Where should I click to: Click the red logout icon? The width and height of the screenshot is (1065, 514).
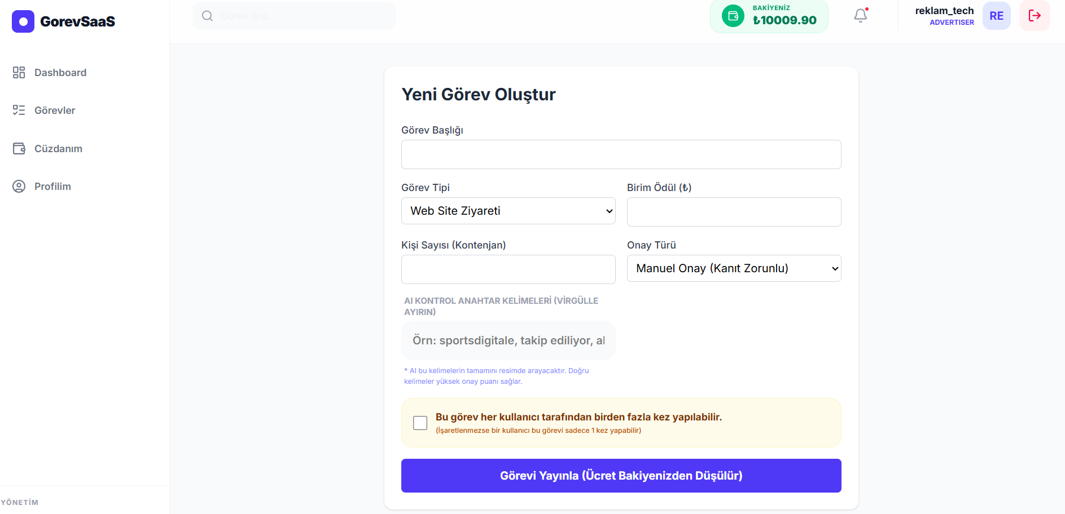[x=1034, y=16]
